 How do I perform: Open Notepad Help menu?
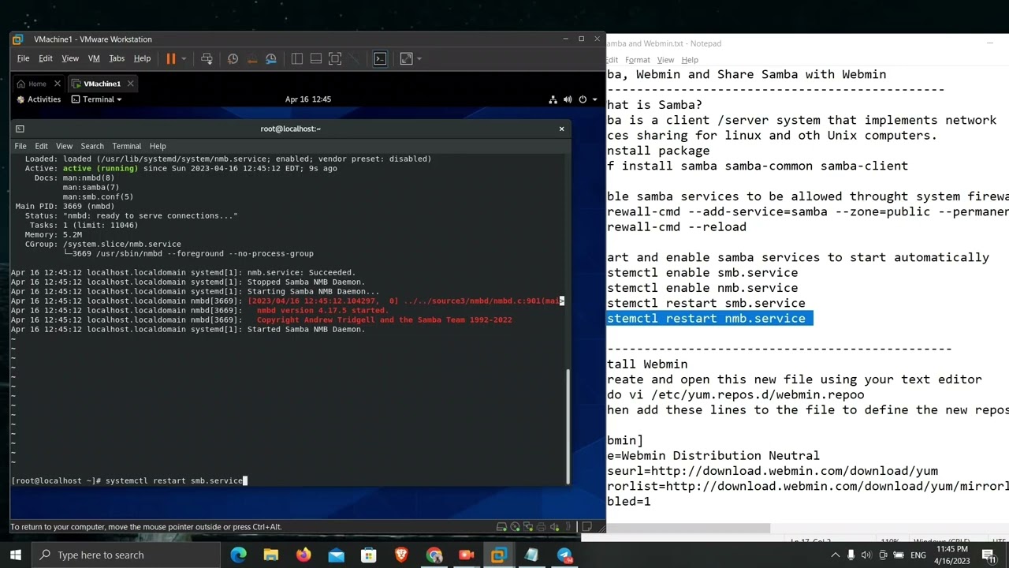(x=690, y=60)
